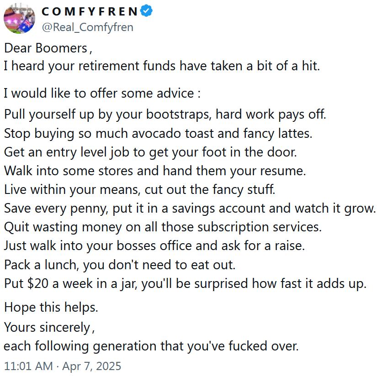
Task: Open the COMFYFREN profile avatar picture
Action: [x=19, y=19]
